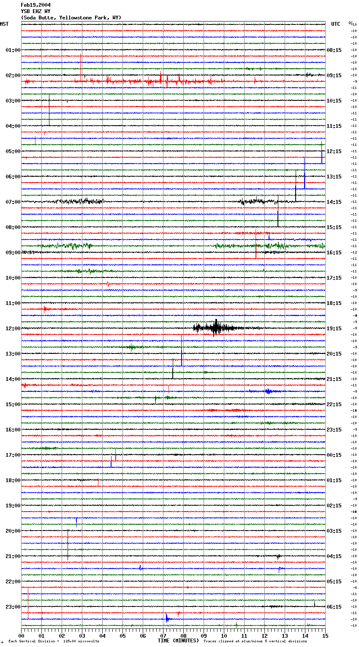Viewport: 359px width, 647px height.
Task: Select the '17:00' MST hour label
Action: (x=13, y=455)
